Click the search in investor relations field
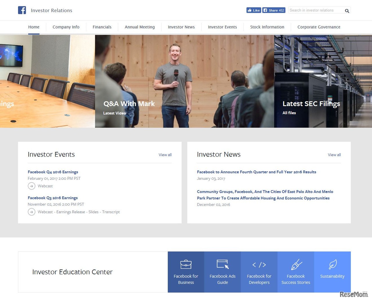The height and width of the screenshot is (301, 372). (315, 10)
